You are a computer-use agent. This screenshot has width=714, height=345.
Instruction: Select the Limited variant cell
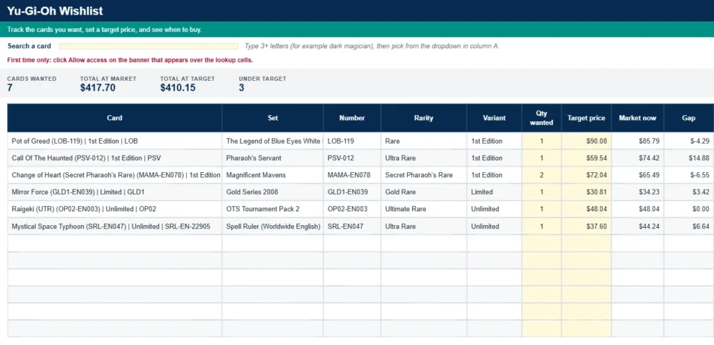(x=494, y=192)
